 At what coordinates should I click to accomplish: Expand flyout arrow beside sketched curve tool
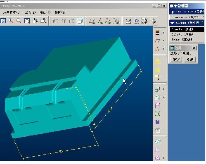tap(164, 41)
